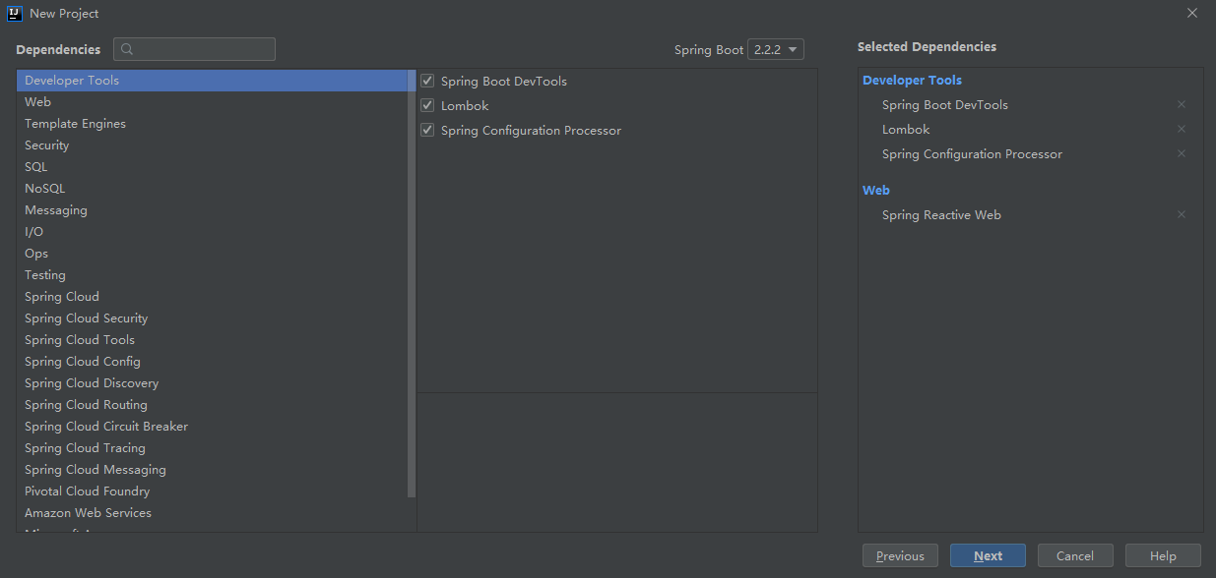Remove Spring Configuration Processor via X icon

pyautogui.click(x=1181, y=154)
